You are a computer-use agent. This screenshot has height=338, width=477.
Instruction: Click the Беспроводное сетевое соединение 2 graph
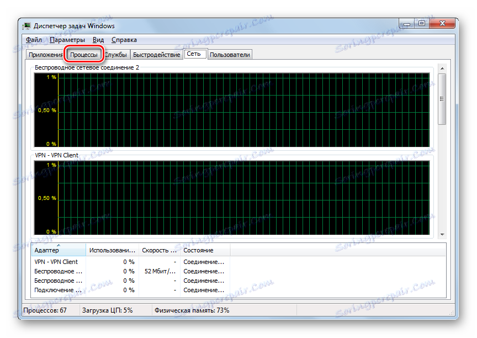tap(231, 110)
